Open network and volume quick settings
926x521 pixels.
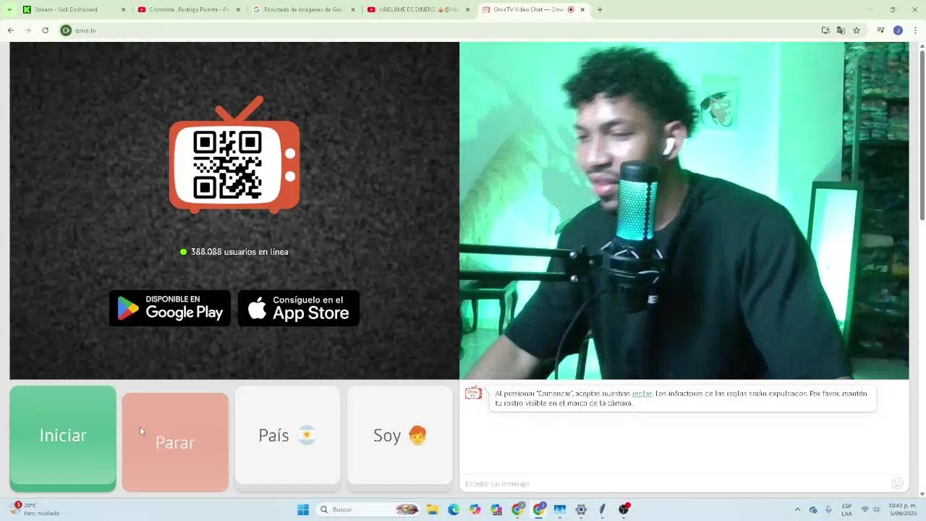[871, 509]
